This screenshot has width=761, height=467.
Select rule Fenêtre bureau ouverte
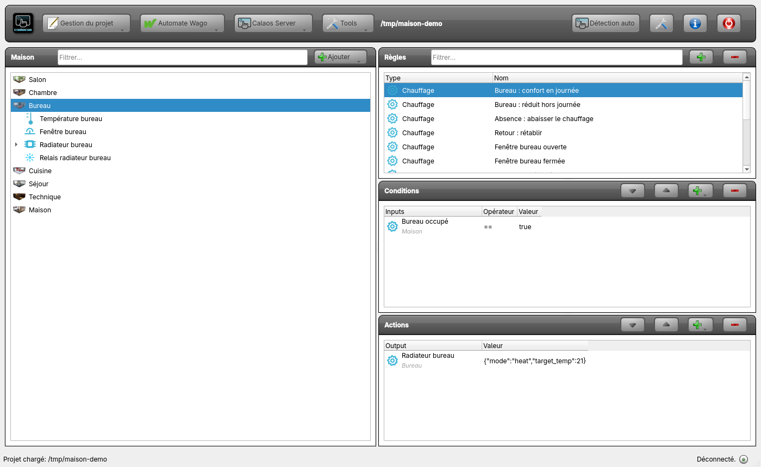(x=563, y=147)
